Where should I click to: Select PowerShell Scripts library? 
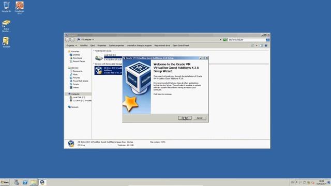pyautogui.click(x=79, y=81)
